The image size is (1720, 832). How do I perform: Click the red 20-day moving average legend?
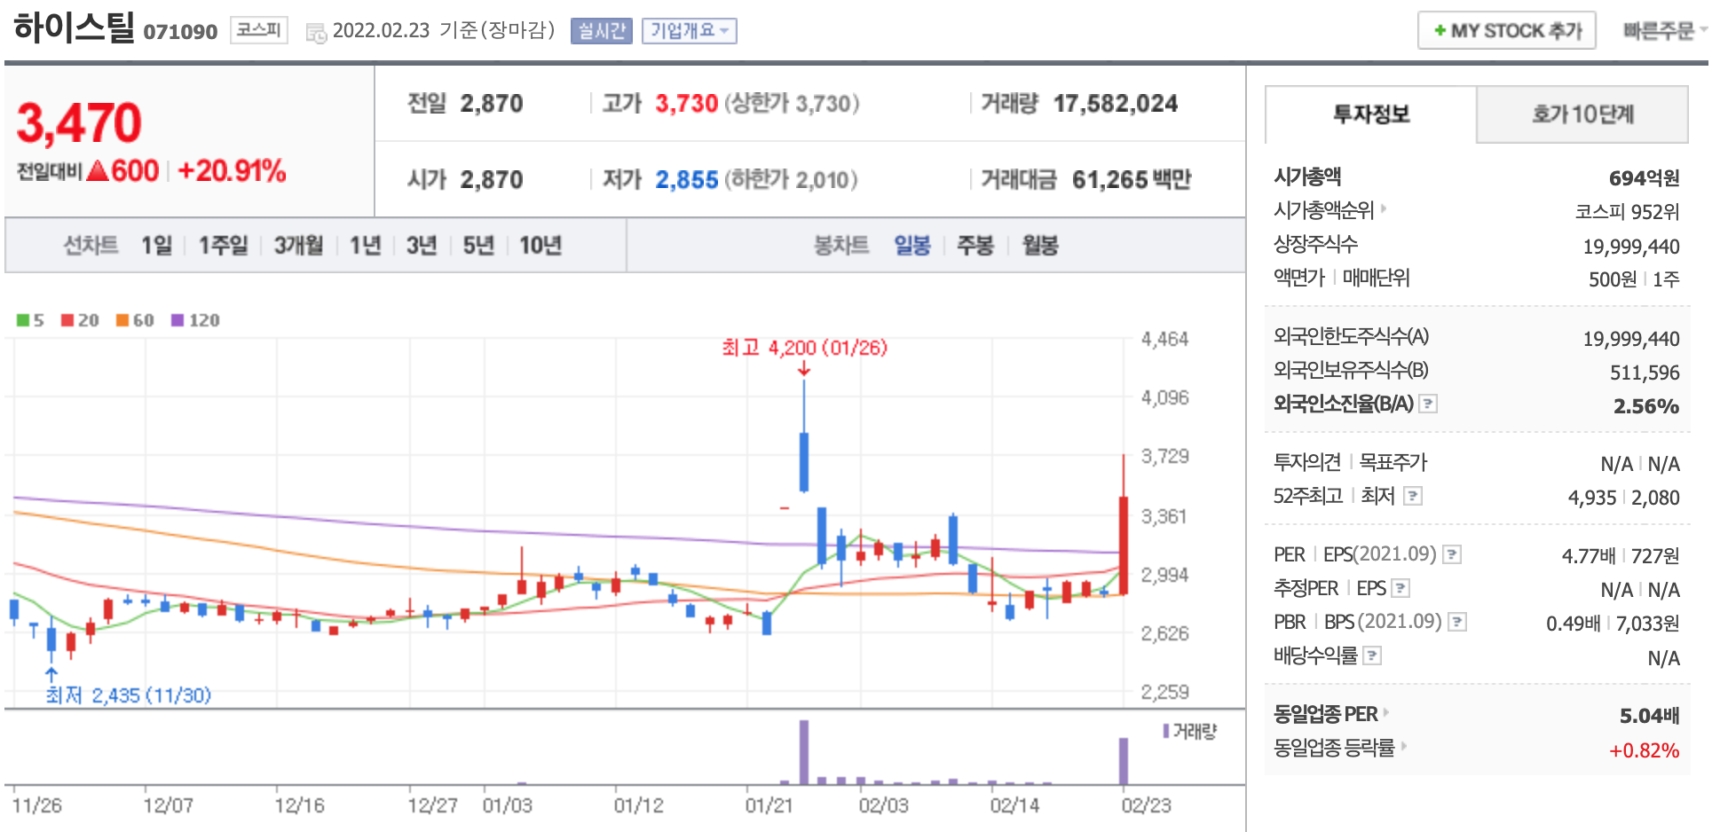80,320
